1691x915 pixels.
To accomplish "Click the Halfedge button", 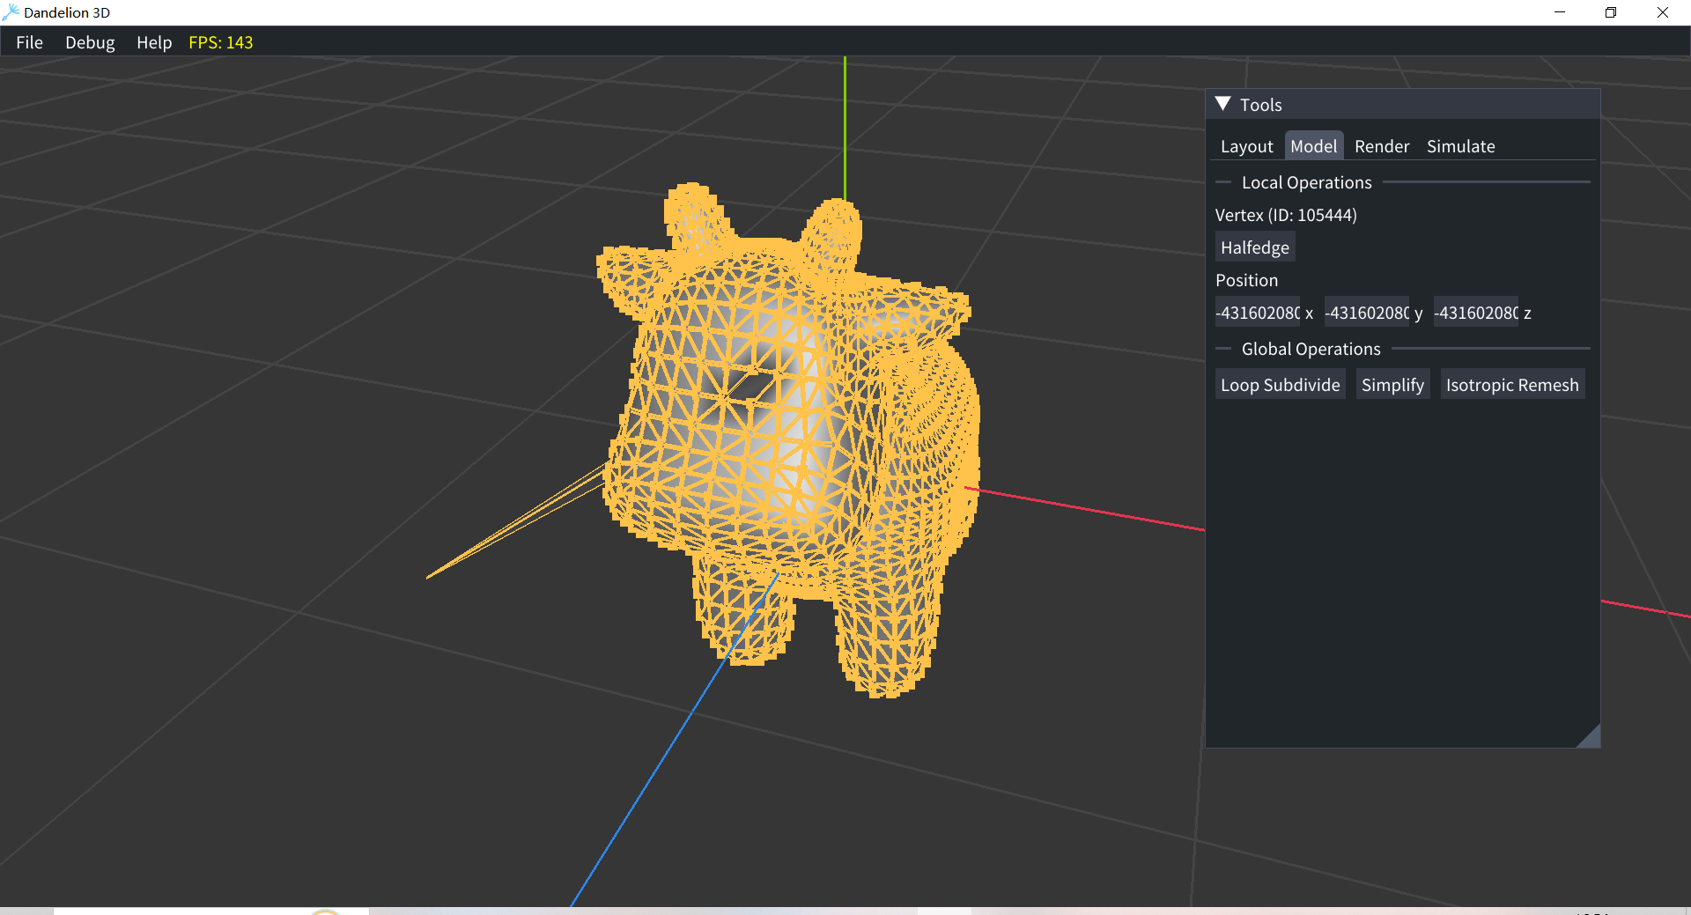I will pos(1254,247).
